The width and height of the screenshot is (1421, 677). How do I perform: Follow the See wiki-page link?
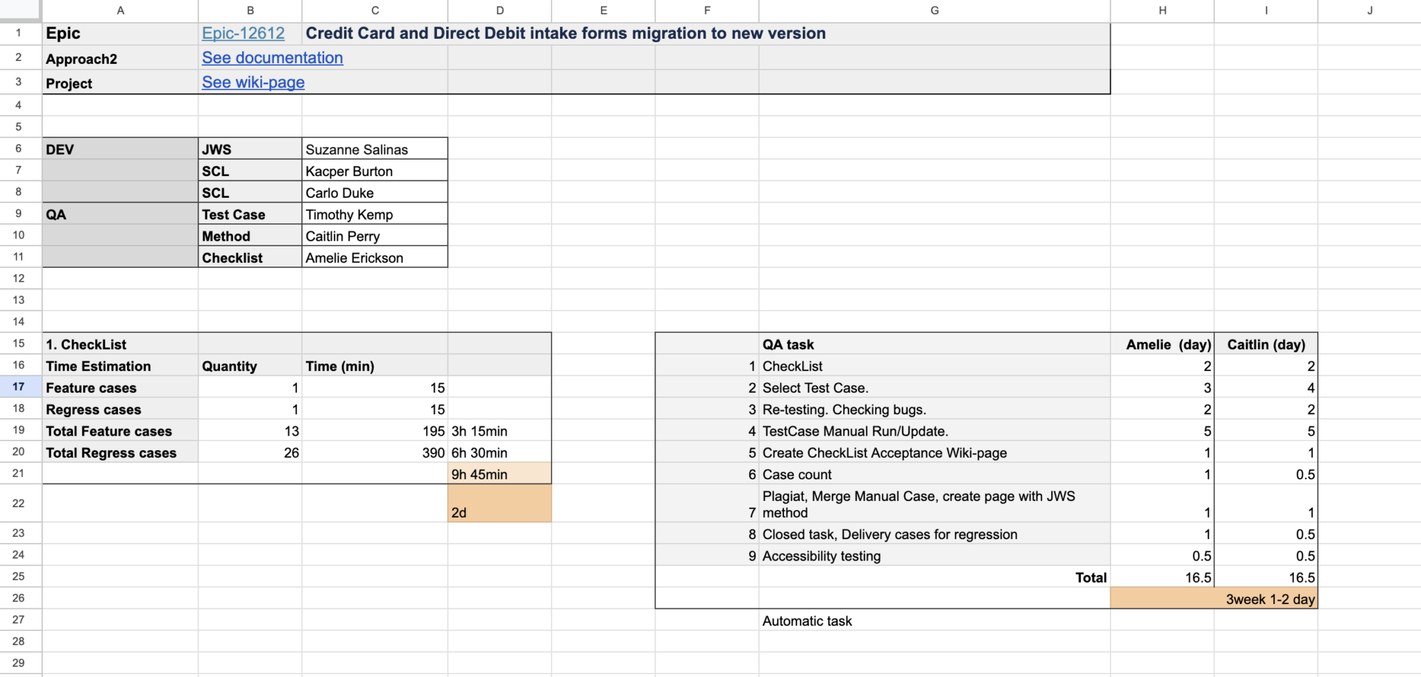pos(253,83)
